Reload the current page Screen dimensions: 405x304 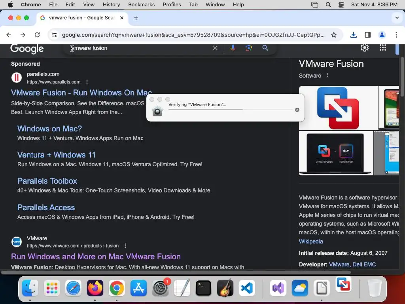click(x=37, y=35)
